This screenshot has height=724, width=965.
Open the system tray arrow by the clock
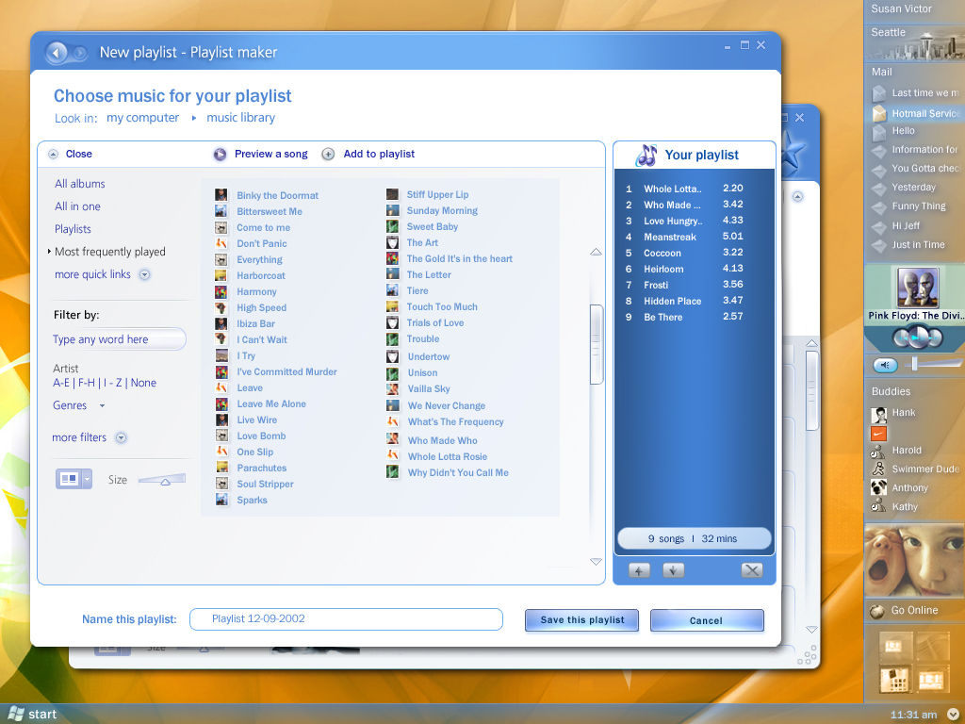[952, 715]
